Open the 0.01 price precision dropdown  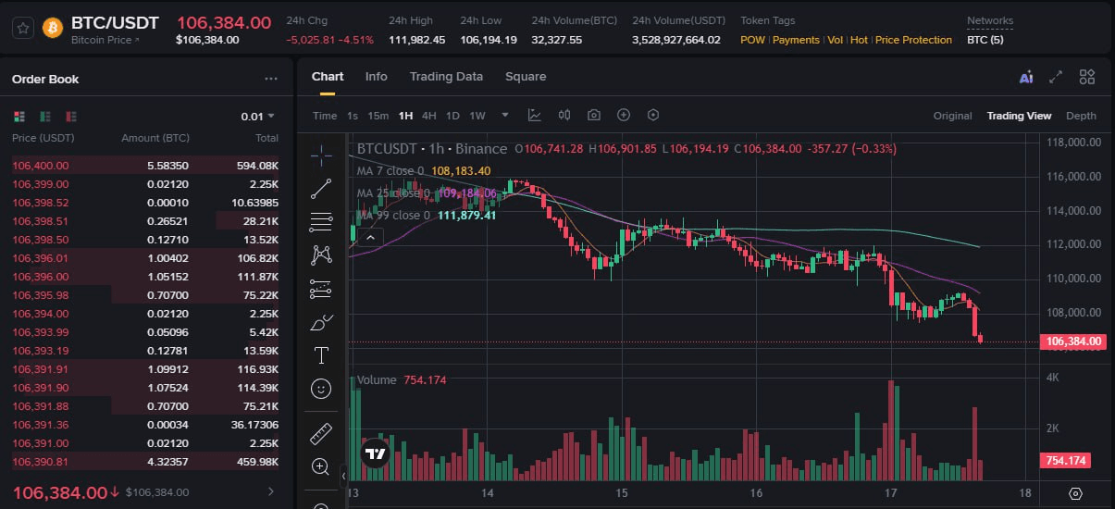(x=257, y=117)
